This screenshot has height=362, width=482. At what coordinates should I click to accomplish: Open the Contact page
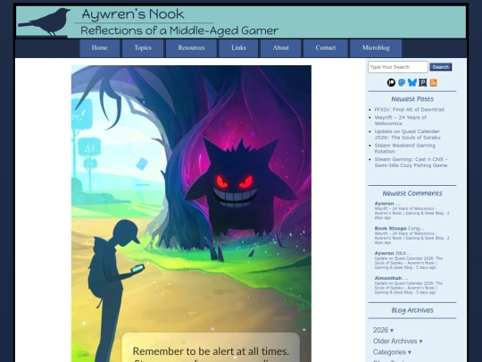pyautogui.click(x=326, y=48)
